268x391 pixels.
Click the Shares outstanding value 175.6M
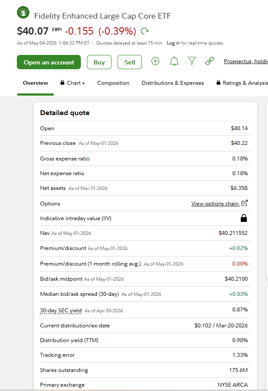pos(238,370)
